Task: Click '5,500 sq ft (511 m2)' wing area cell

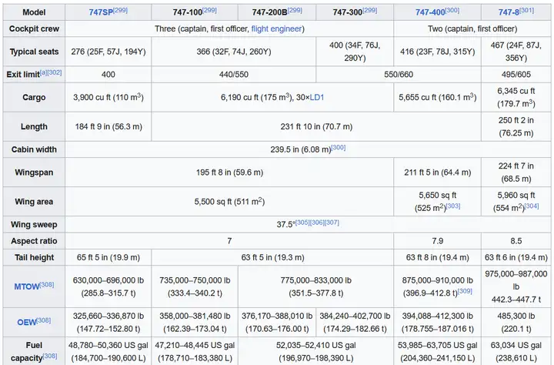Action: (229, 202)
